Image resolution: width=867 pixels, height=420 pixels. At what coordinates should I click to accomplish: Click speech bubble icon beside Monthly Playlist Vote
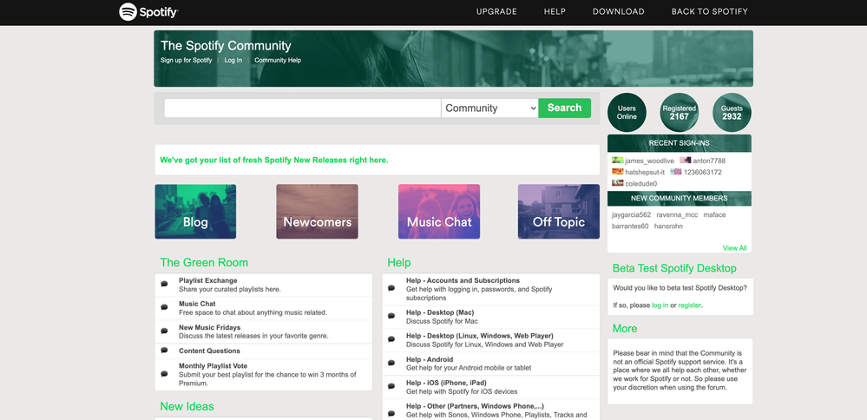coord(164,374)
